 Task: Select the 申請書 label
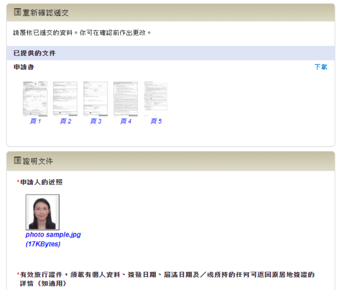pos(24,67)
